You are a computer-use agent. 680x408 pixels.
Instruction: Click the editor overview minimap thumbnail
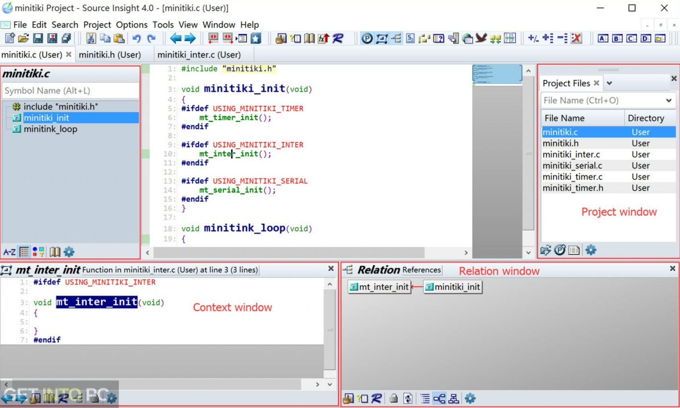pyautogui.click(x=497, y=74)
